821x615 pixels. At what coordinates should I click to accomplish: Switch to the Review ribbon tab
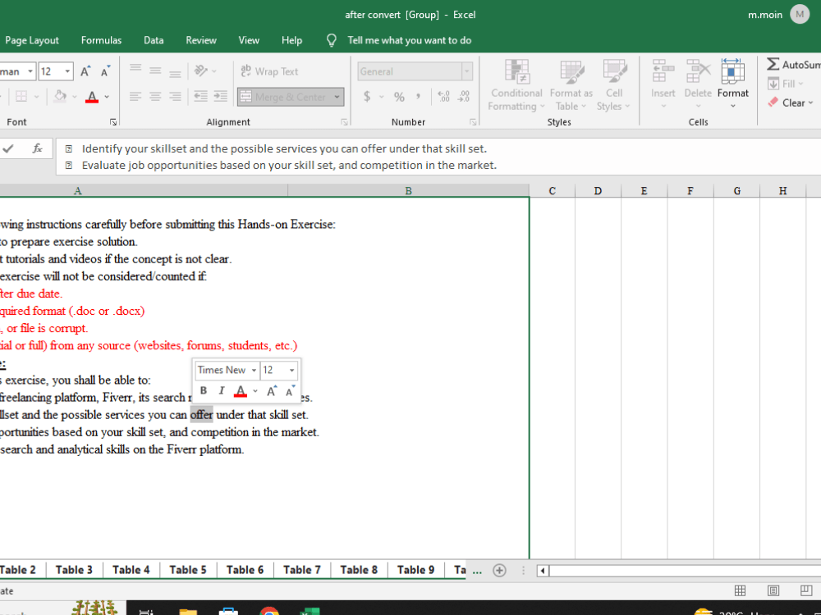200,40
